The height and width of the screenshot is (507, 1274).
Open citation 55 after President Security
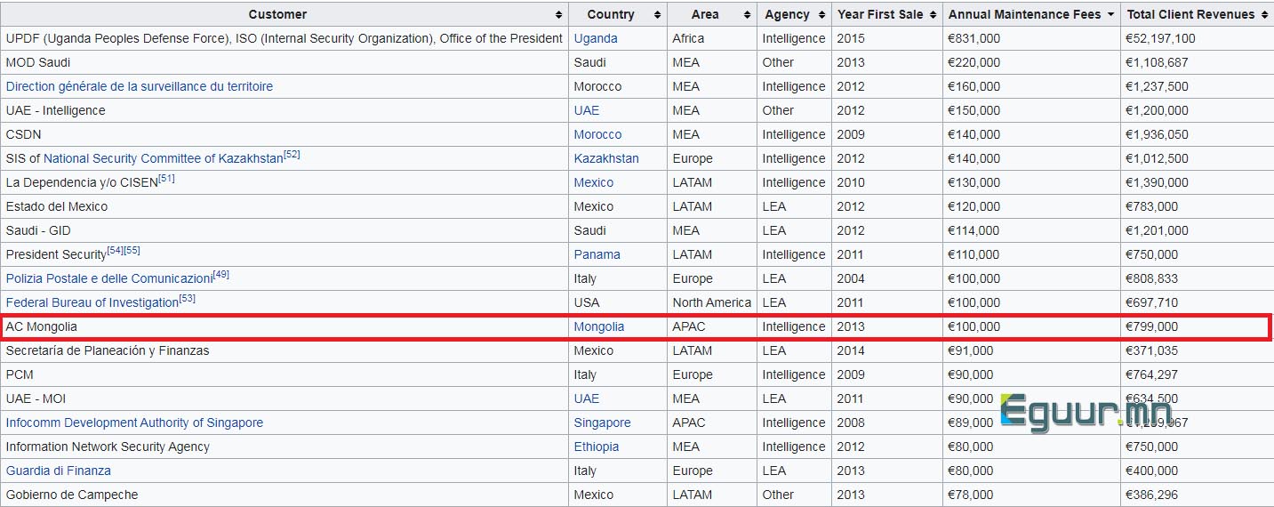coord(132,251)
